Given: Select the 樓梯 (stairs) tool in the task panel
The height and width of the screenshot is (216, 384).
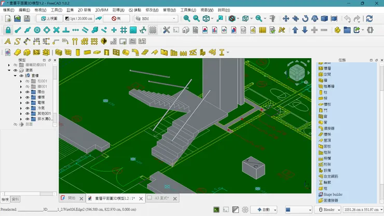Looking at the screenshot, I should click(326, 133).
